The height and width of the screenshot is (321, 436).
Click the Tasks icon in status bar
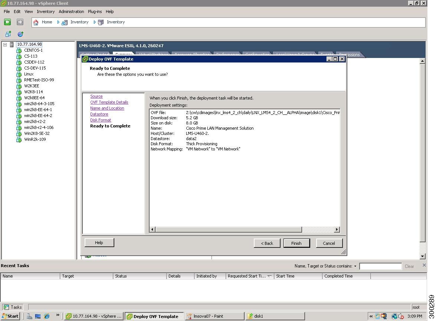[x=6, y=307]
